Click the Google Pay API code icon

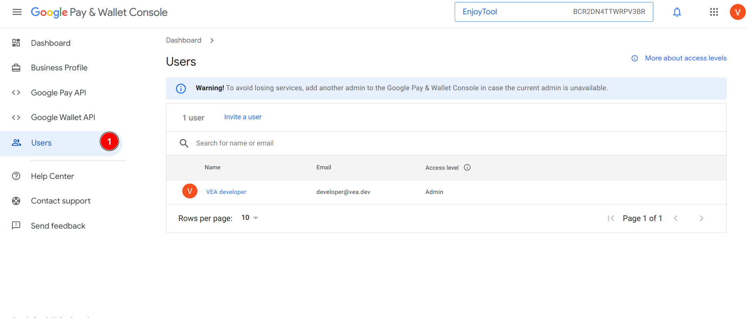[16, 93]
